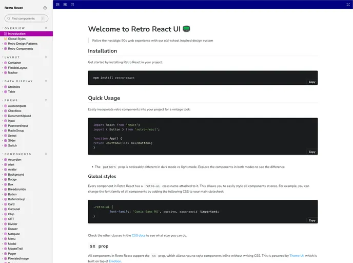Open PixelatedImage component
The width and height of the screenshot is (353, 263).
point(18,259)
